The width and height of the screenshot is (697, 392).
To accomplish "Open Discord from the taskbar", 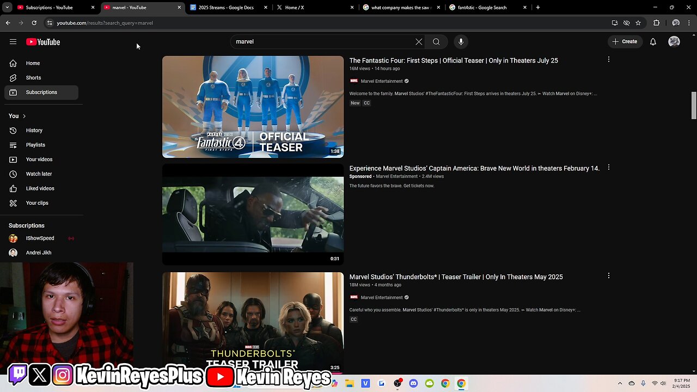I will 413,383.
